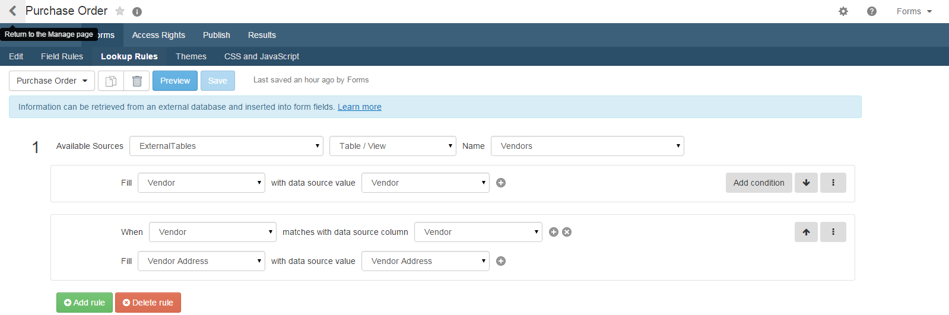The width and height of the screenshot is (949, 315).
Task: Click the trash delete icon button
Action: click(137, 81)
